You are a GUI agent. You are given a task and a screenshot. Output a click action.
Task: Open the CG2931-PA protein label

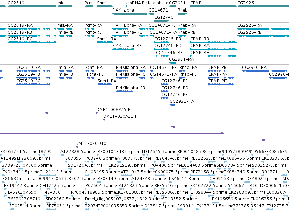[182, 101]
